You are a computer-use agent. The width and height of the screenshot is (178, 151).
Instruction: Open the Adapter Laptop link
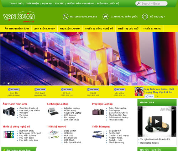tap(72, 108)
